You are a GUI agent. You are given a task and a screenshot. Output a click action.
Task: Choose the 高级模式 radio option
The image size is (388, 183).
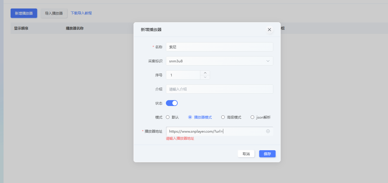click(223, 117)
